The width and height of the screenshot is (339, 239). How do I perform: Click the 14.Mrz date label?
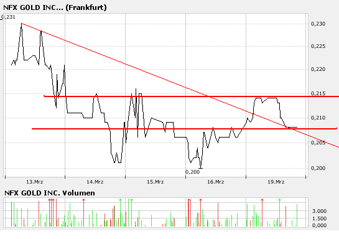(95, 182)
